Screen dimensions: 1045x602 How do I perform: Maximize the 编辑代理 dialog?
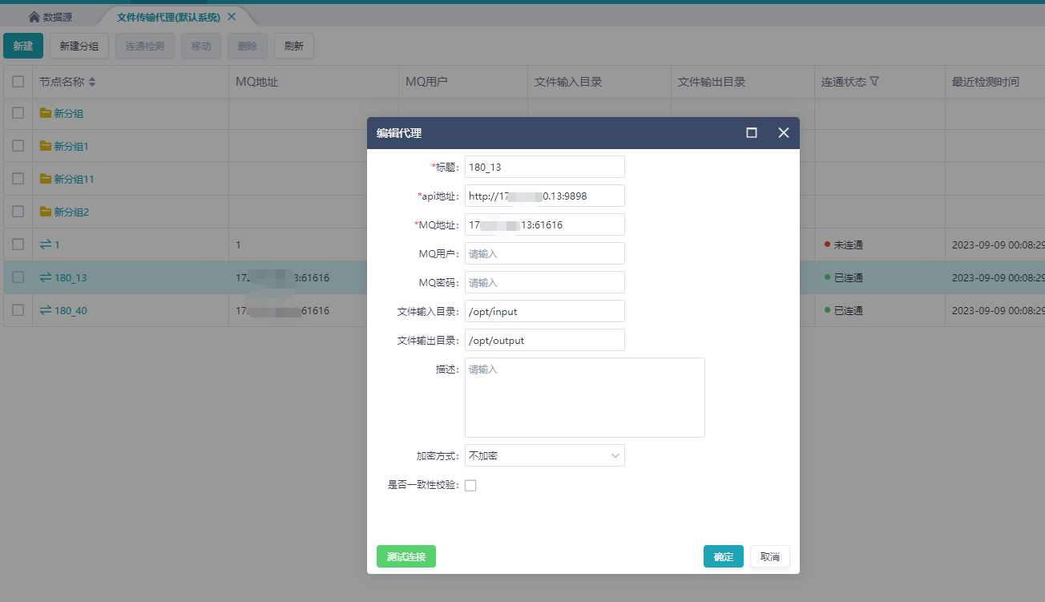(752, 133)
